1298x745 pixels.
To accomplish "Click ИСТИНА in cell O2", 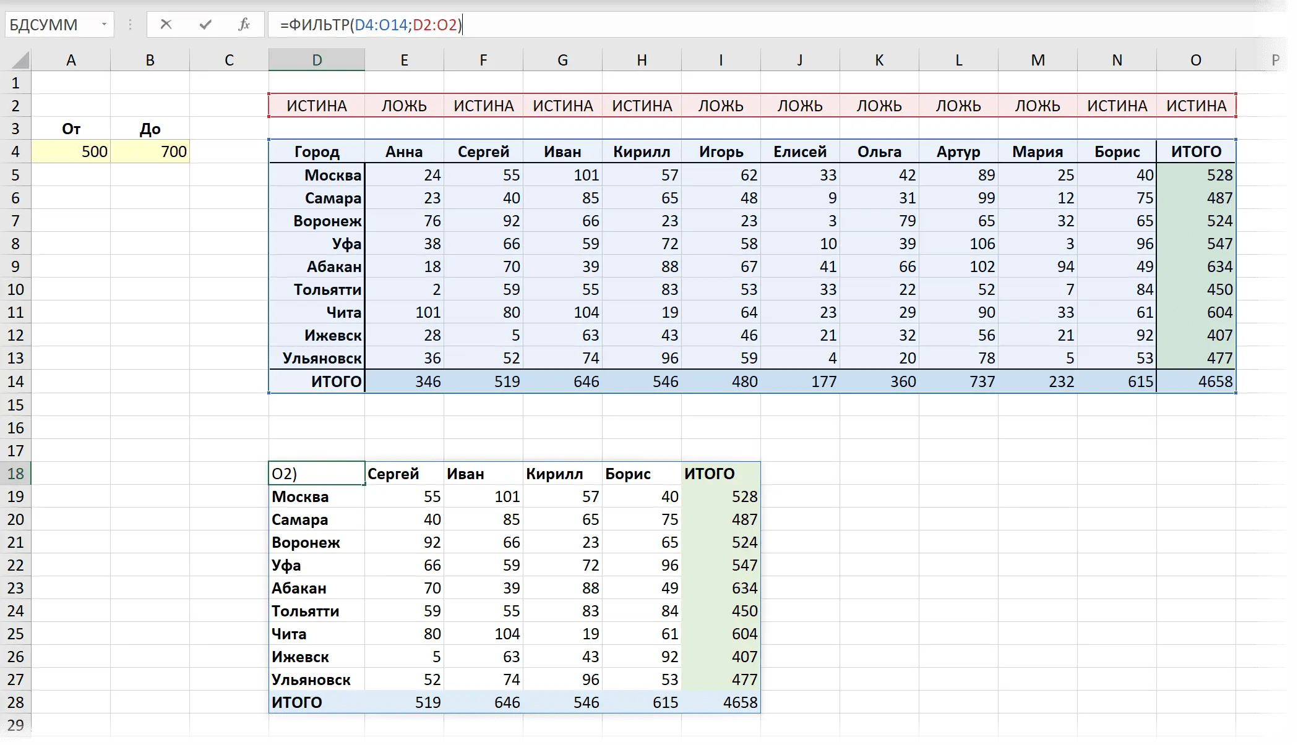I will click(1196, 106).
